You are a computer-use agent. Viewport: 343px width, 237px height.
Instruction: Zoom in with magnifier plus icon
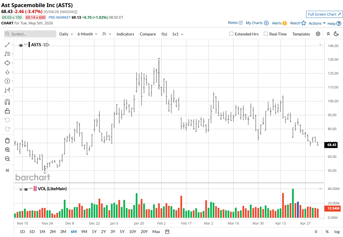coord(7,150)
